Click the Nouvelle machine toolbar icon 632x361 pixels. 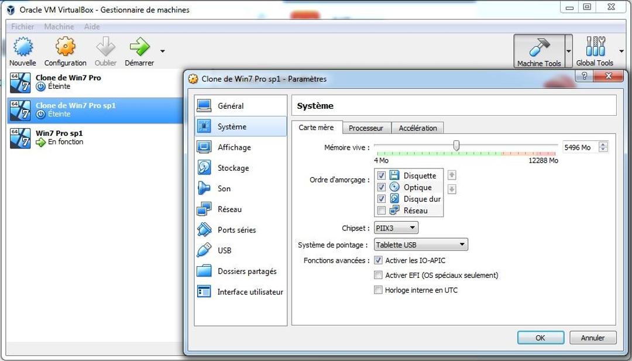click(22, 50)
